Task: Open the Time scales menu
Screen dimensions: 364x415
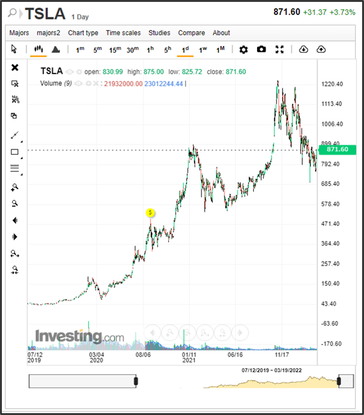Action: [123, 33]
